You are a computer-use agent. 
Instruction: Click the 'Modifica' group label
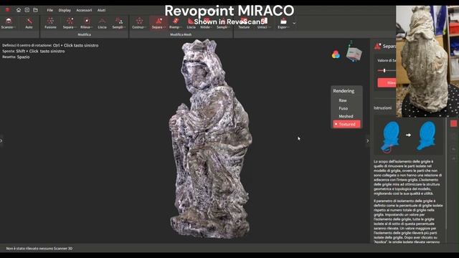point(84,34)
